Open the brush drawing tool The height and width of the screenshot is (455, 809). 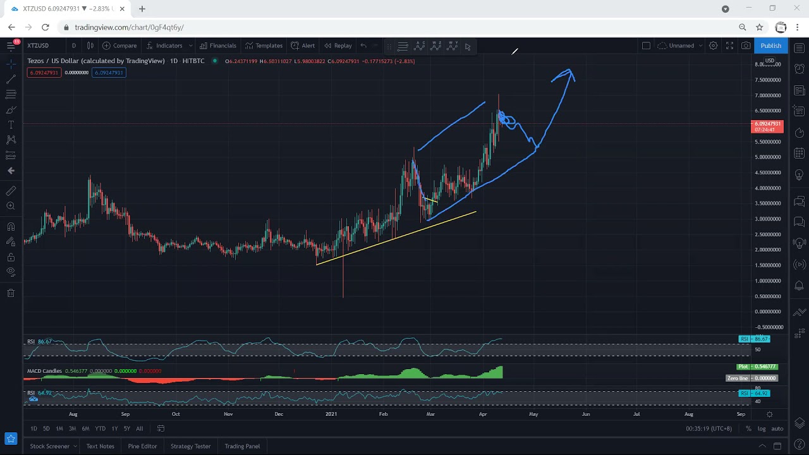tap(11, 110)
